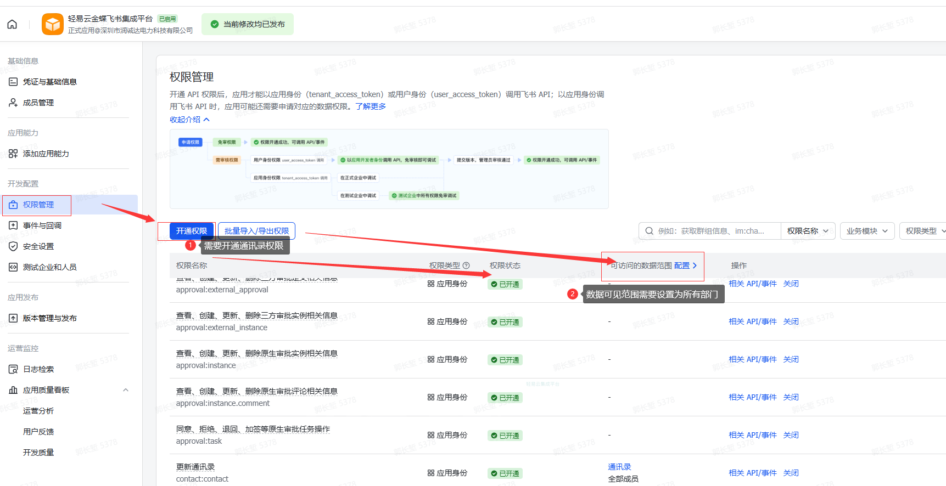This screenshot has height=486, width=946.
Task: Click the home icon in header
Action: pyautogui.click(x=12, y=24)
